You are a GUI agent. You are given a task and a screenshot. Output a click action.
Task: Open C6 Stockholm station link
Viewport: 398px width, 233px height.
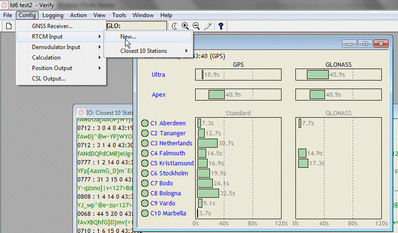169,173
